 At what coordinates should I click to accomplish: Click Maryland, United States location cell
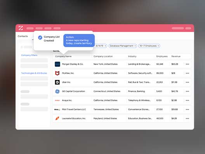pos(105,119)
